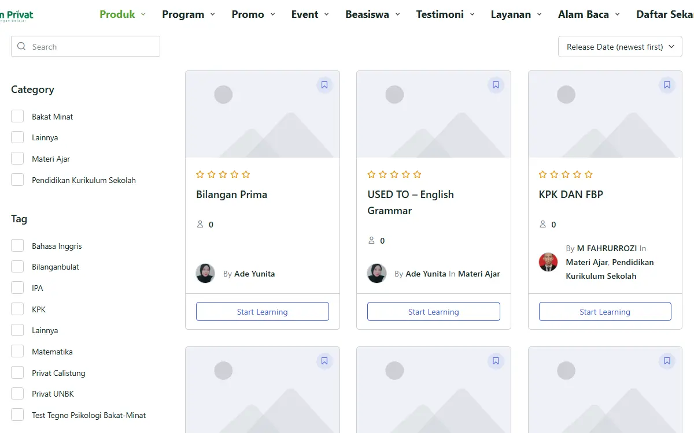Click M FAHRURROZI avatar photo
Viewport: 694px width, 433px height.
tap(548, 262)
